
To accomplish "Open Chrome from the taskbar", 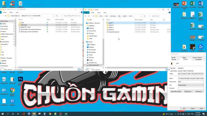I will tap(50, 114).
